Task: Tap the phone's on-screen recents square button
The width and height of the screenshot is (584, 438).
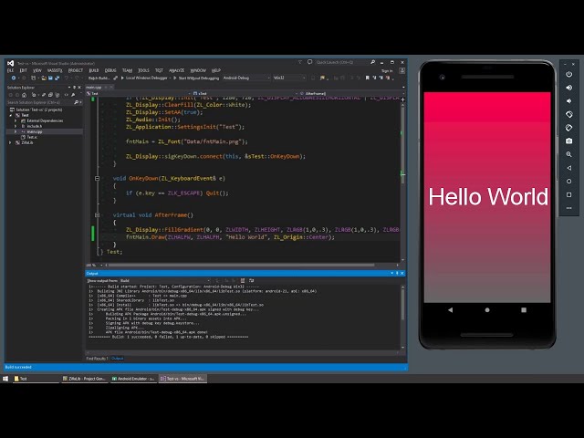Action: [x=524, y=310]
